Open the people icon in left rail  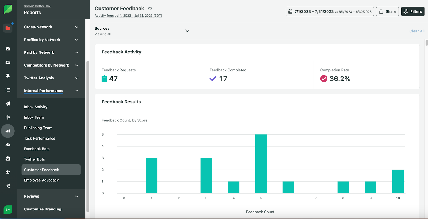point(8,145)
